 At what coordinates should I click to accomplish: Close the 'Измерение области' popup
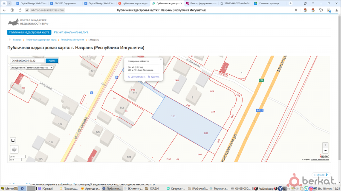(x=161, y=59)
